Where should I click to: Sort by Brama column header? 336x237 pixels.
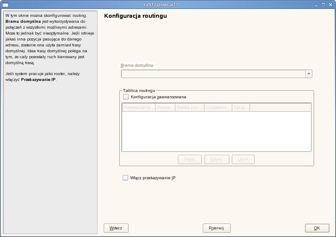click(x=165, y=108)
